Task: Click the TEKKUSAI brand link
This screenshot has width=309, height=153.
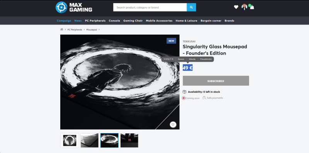Action: 189,42
